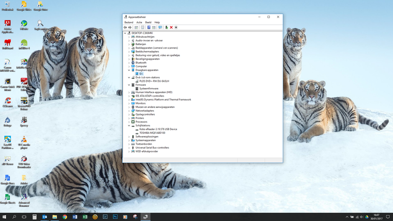Screen dimensions: 393x221
Task: Open the Recycle Bin desktop icon
Action: tap(7, 5)
